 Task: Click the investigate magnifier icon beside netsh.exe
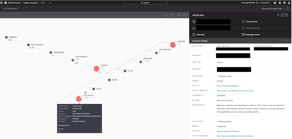coord(278,15)
